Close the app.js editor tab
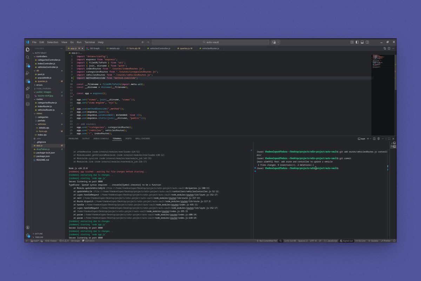This screenshot has height=281, width=421. tap(83, 48)
